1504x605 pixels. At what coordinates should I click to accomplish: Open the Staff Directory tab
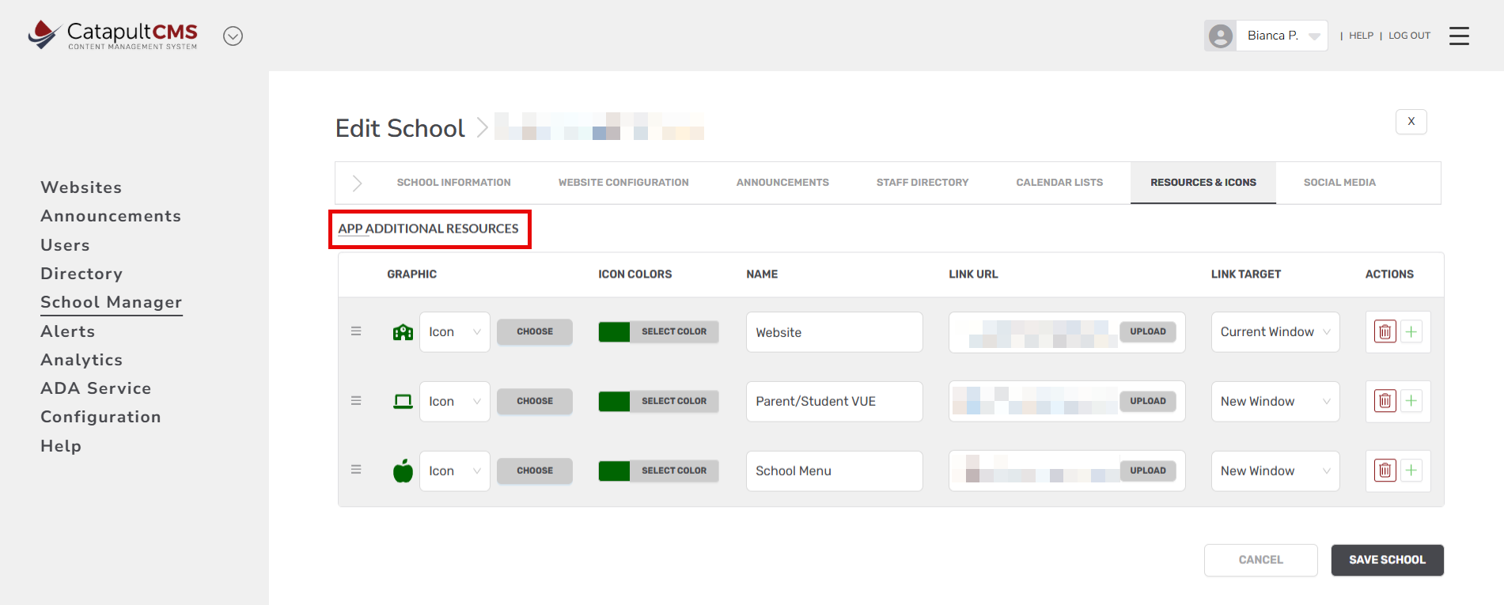coord(922,183)
